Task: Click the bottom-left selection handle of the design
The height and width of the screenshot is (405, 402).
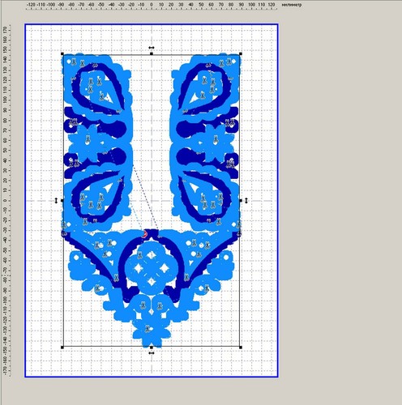Action: [x=62, y=347]
